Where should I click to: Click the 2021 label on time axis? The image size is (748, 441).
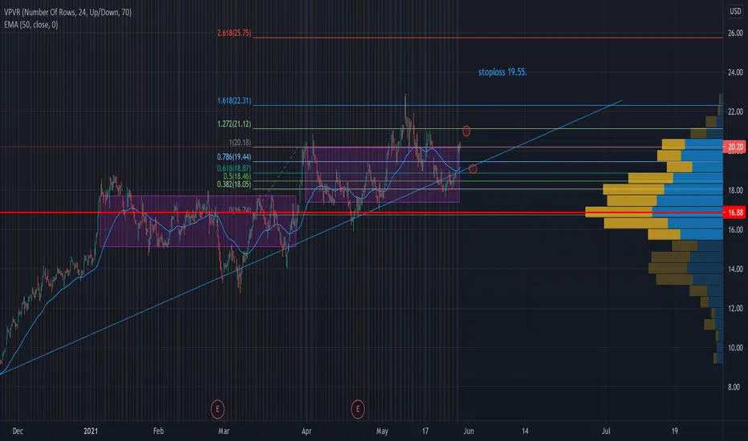click(x=91, y=431)
